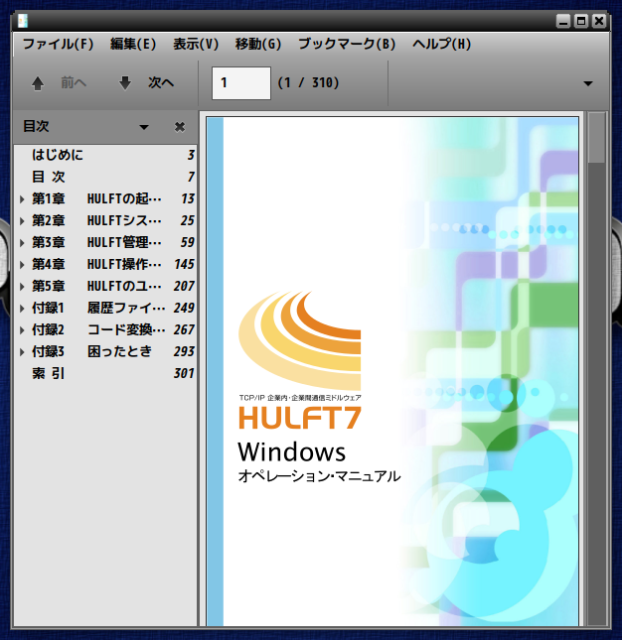Viewport: 622px width, 640px height.
Task: Select 付録2 コード変換… outline entry
Action: point(105,329)
